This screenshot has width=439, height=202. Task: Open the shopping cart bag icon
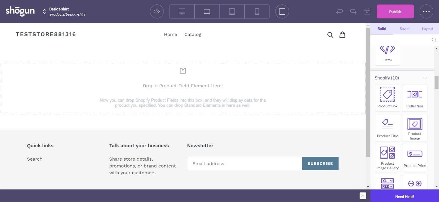coord(342,34)
